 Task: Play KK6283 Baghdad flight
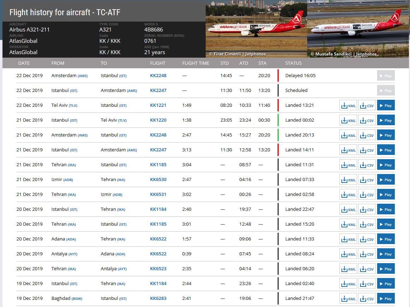click(x=386, y=299)
